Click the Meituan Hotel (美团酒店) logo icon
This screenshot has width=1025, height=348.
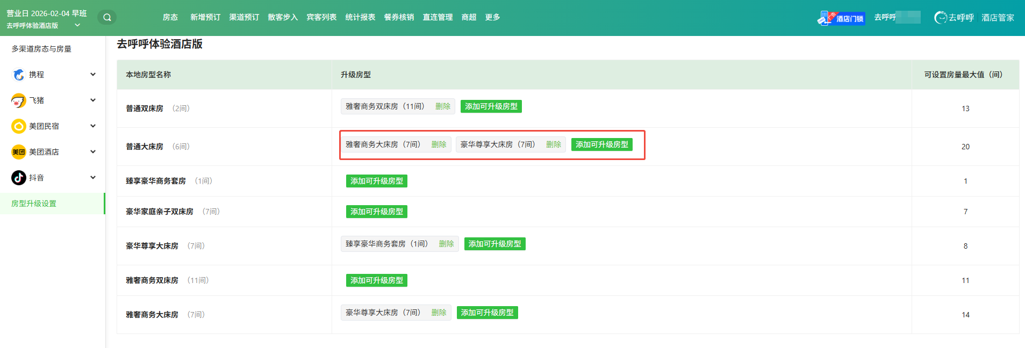tap(19, 152)
